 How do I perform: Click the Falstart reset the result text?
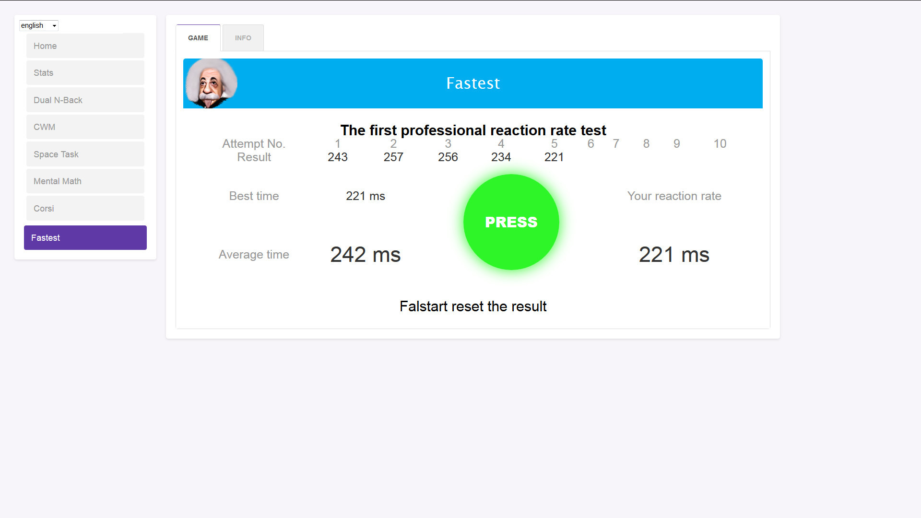pos(473,306)
